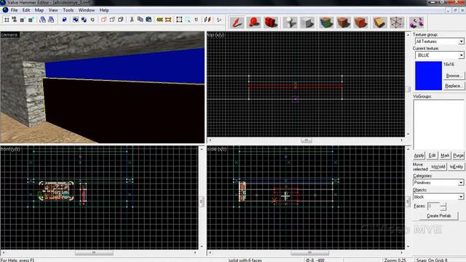This screenshot has width=466, height=262.
Task: Click the blue Carve icon
Action: click(x=64, y=20)
